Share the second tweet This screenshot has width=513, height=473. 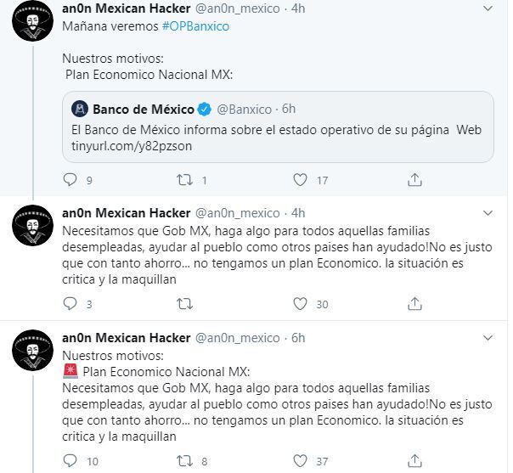pyautogui.click(x=414, y=304)
